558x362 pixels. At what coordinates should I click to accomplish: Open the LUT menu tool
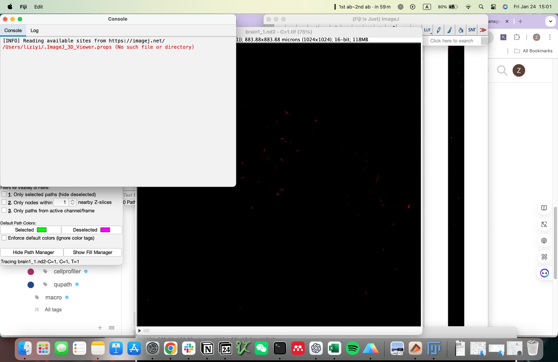click(x=427, y=30)
